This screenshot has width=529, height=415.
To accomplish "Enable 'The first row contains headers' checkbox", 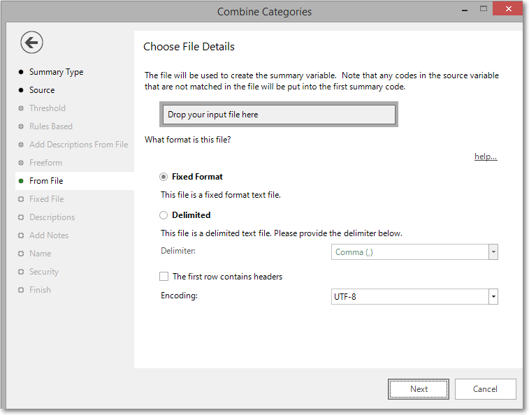I will click(164, 277).
